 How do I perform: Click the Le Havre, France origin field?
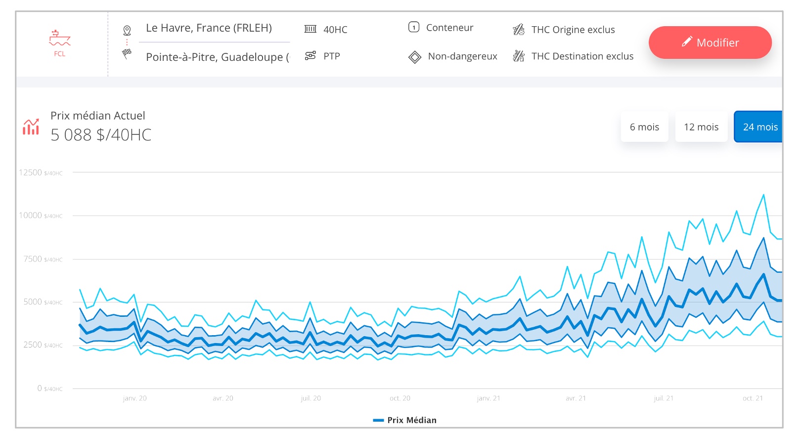[x=214, y=28]
